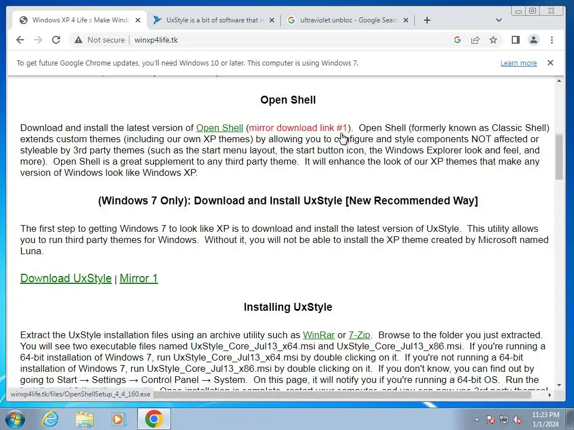Open a new tab with plus button
This screenshot has height=430, width=574.
(427, 20)
